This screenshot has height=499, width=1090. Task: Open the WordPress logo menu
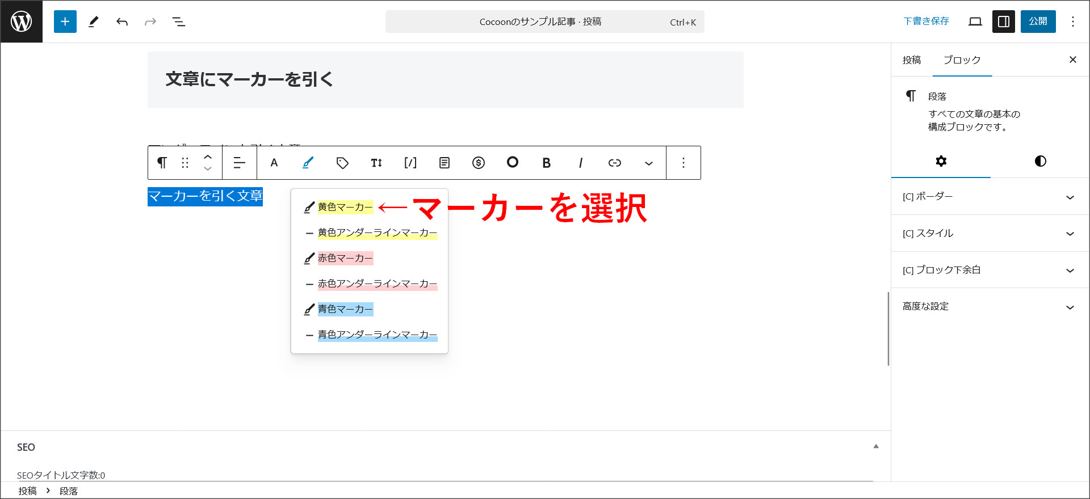pos(22,22)
